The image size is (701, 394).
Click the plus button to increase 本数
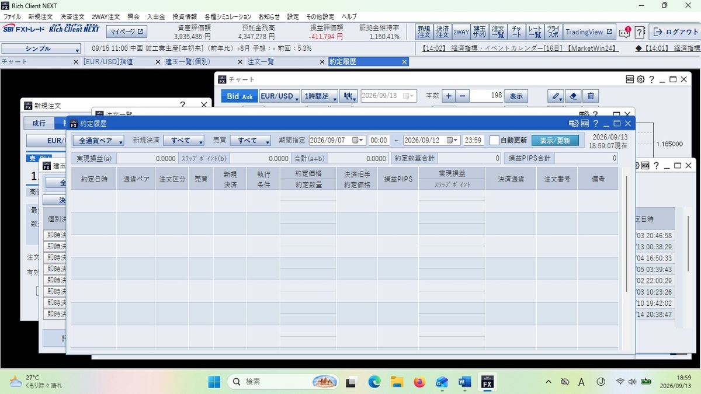[448, 96]
